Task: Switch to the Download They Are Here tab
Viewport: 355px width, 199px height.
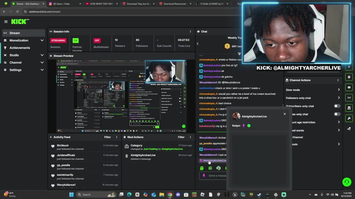Action: (138, 4)
